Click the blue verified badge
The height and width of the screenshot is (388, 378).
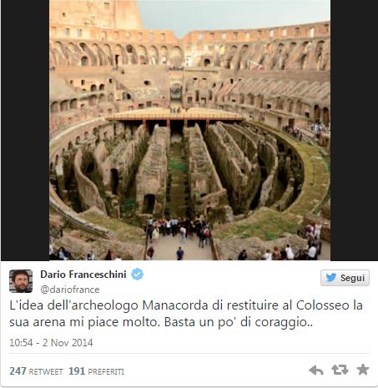click(x=137, y=275)
